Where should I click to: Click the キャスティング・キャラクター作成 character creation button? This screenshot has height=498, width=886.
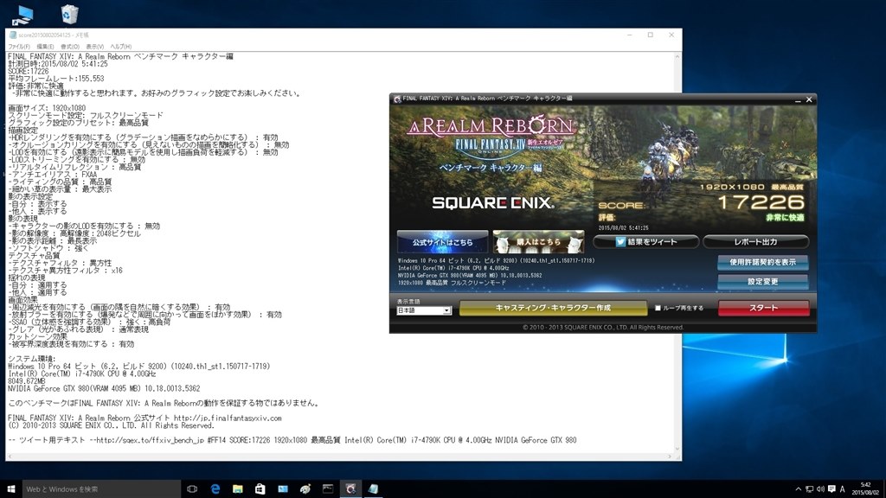click(553, 309)
